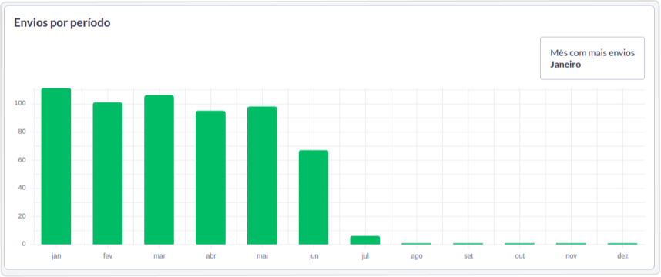This screenshot has height=277, width=661.
Task: Select the jun bar
Action: point(314,198)
